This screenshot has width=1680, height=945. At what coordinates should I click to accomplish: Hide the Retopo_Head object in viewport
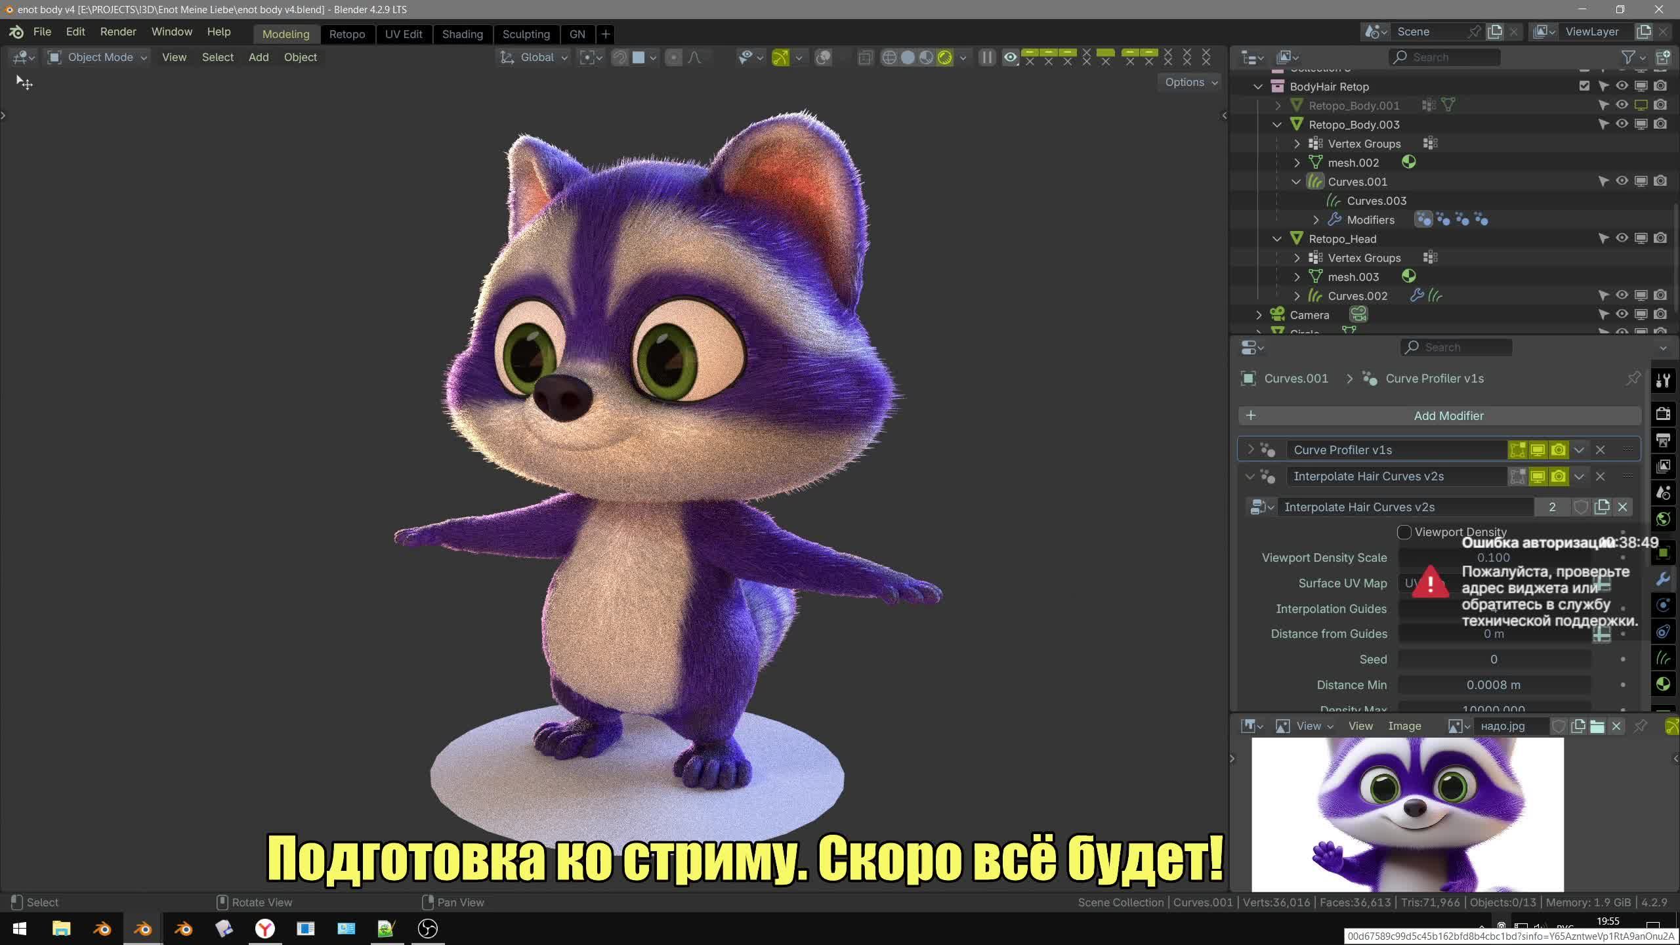click(x=1622, y=239)
